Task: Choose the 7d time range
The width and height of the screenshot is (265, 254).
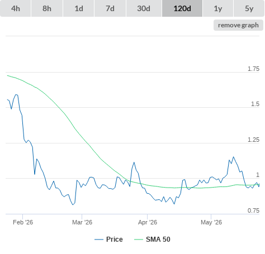Action: tap(110, 8)
